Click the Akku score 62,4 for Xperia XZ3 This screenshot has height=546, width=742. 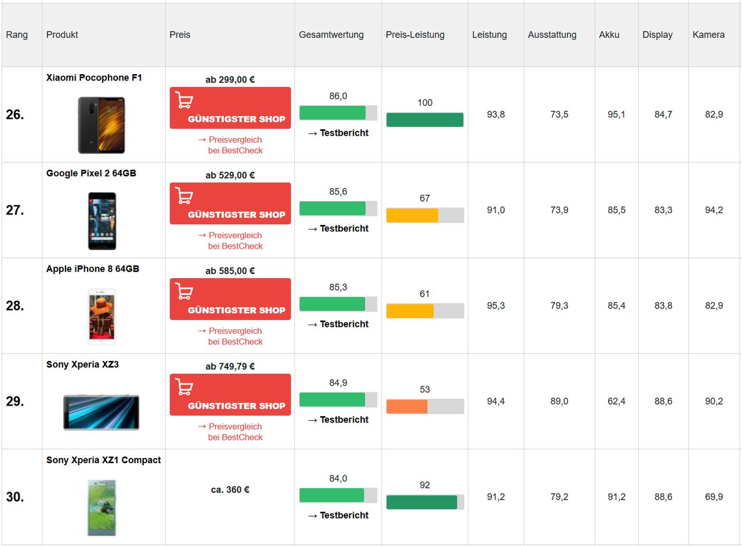(617, 402)
